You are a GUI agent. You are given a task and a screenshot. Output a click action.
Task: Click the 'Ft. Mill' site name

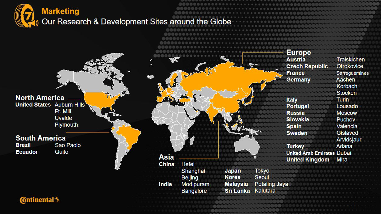[x=63, y=111]
